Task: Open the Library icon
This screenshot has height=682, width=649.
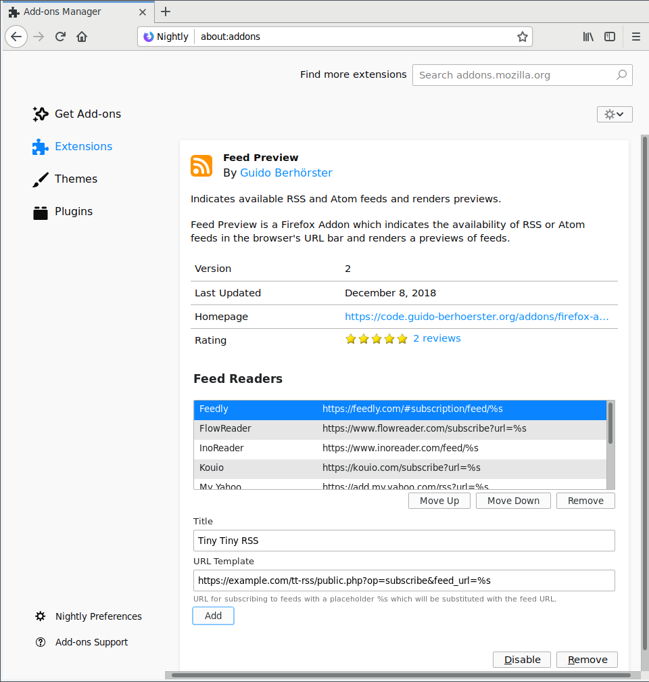Action: [x=588, y=37]
